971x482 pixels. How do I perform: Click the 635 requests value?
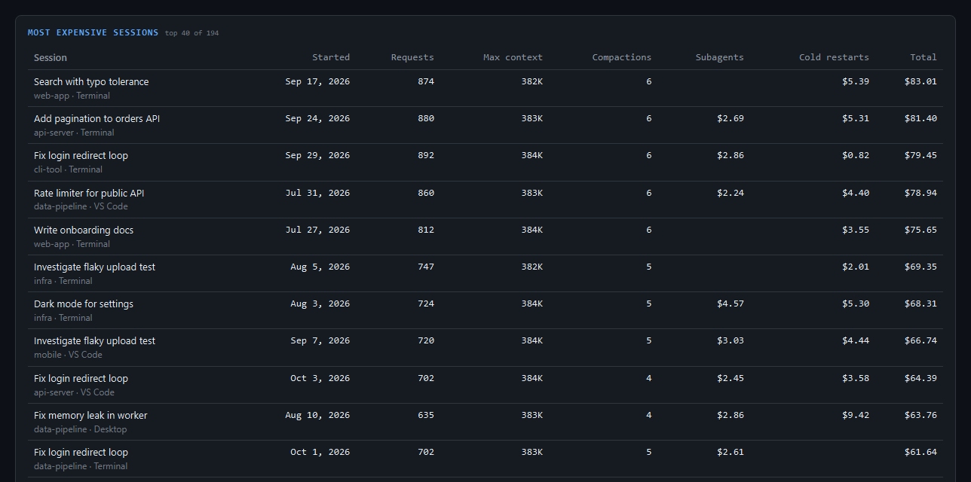(426, 415)
